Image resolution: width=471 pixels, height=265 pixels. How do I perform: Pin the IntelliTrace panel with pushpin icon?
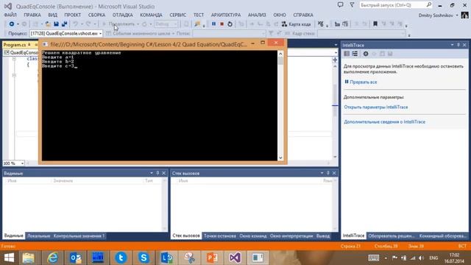coord(458,45)
